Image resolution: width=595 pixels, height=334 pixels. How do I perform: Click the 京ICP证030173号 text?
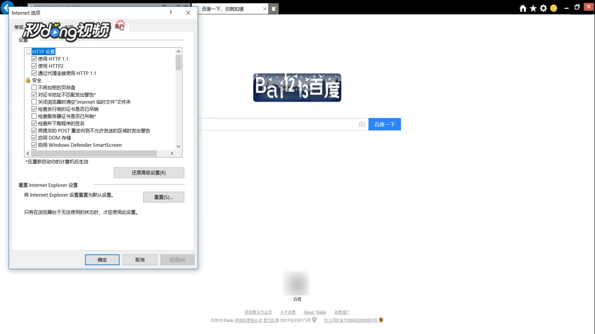click(x=295, y=321)
